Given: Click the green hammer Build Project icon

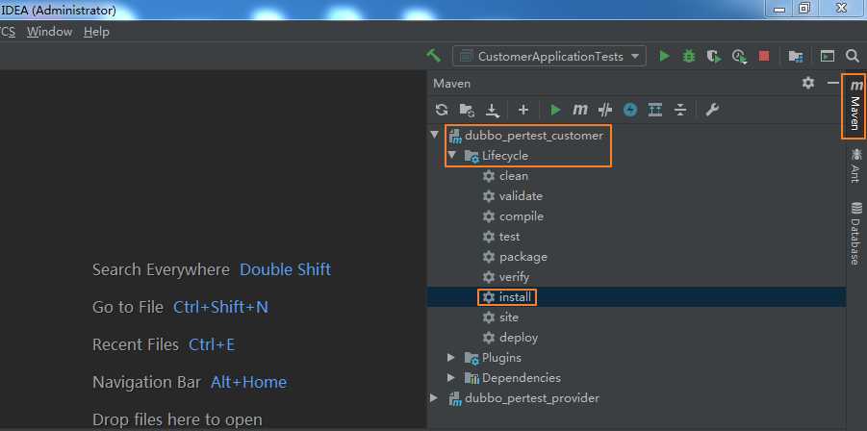Looking at the screenshot, I should [434, 56].
